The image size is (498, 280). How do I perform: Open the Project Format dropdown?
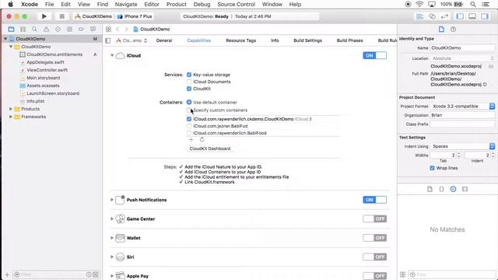463,106
